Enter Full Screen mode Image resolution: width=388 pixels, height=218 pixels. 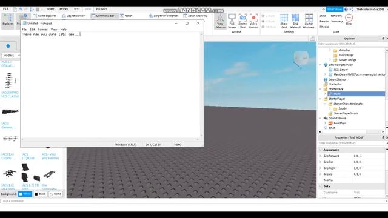[x=232, y=21]
